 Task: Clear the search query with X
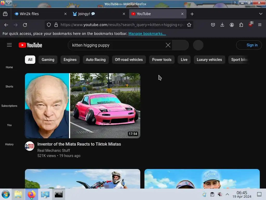pos(168,45)
